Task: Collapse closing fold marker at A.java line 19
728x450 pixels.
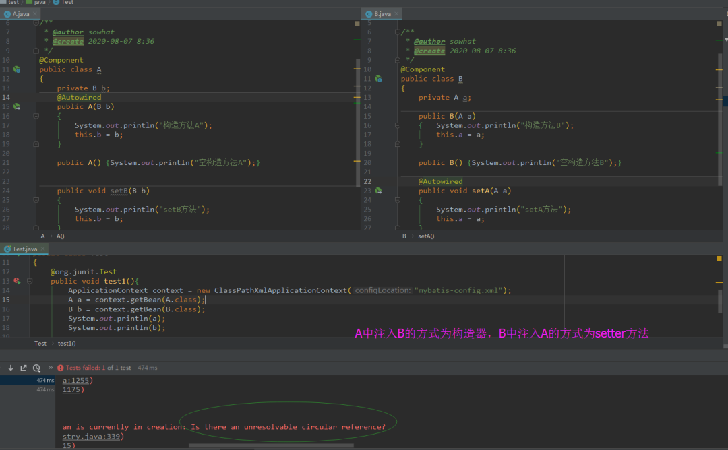Action: 36,144
